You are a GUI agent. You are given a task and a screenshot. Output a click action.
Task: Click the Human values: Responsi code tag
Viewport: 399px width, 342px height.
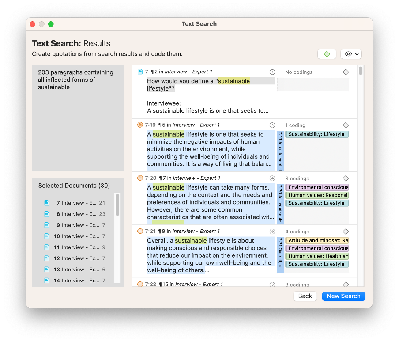click(317, 195)
